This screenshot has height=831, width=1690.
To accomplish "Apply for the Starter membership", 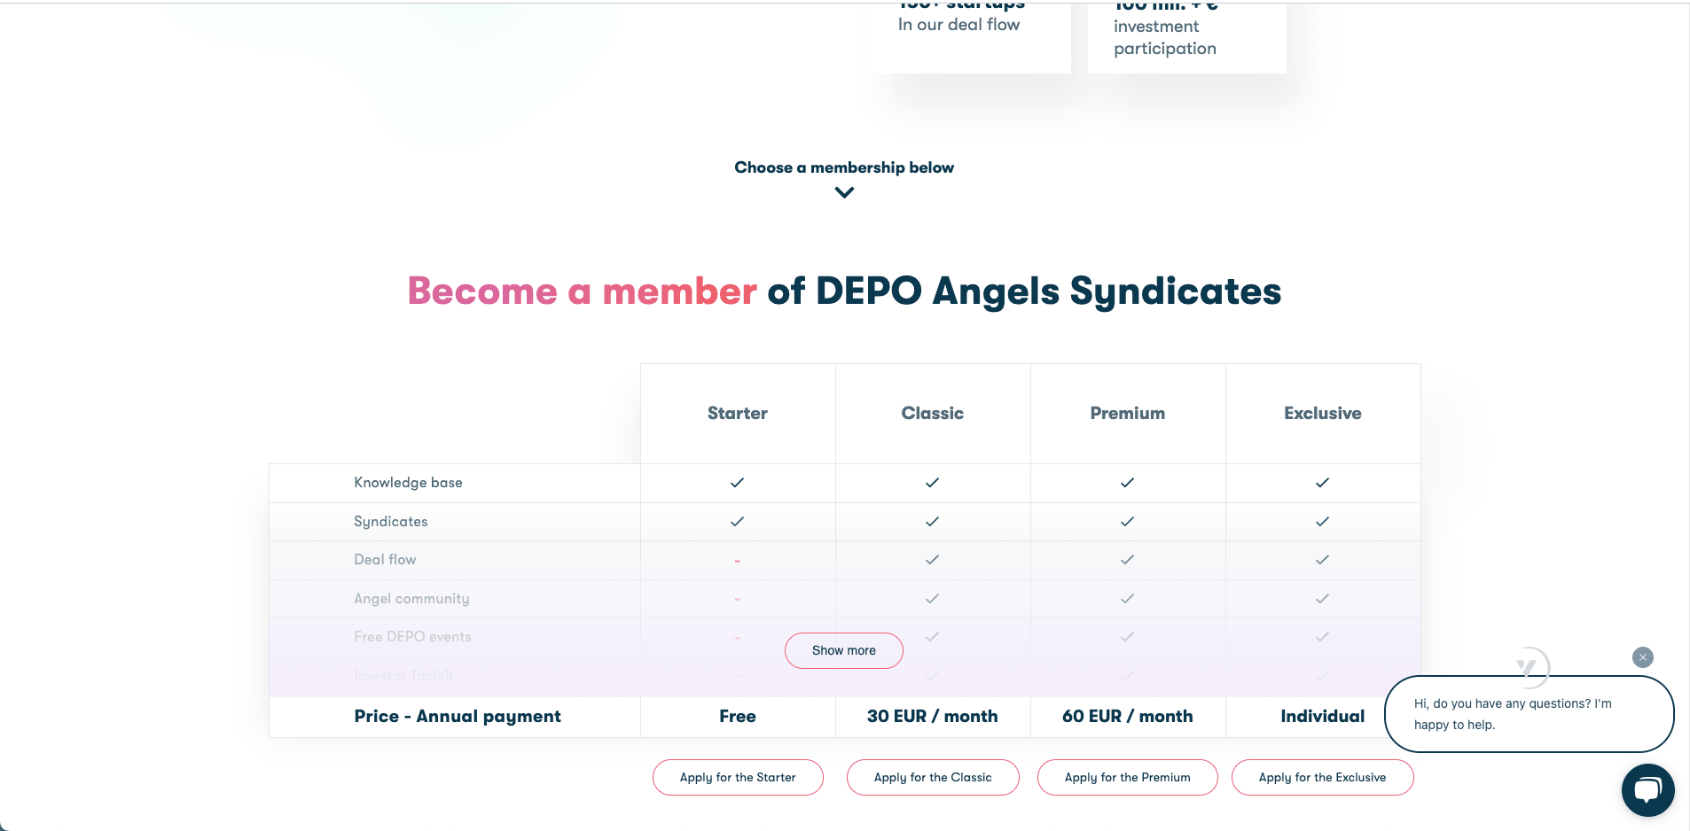I will 738,777.
